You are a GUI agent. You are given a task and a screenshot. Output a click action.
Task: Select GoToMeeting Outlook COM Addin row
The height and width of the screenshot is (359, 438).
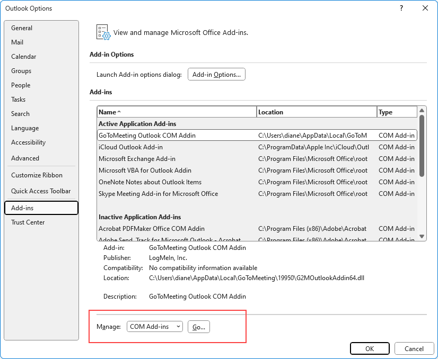point(257,136)
